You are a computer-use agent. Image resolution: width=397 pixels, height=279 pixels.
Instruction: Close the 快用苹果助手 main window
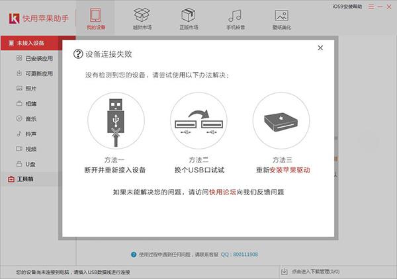[x=389, y=7]
